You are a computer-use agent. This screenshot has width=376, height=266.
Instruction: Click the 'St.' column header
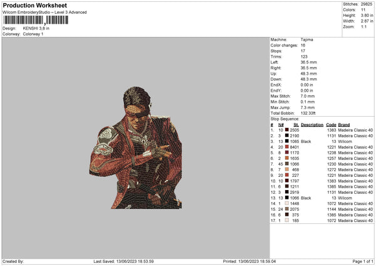click(x=296, y=125)
